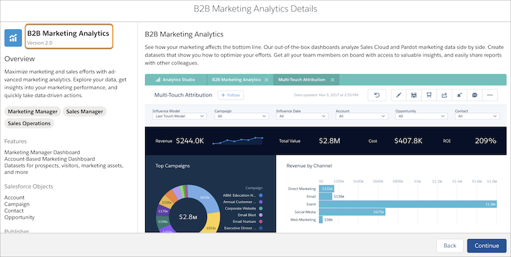This screenshot has width=511, height=257.
Task: Click the save floppy disk icon
Action: (x=413, y=95)
